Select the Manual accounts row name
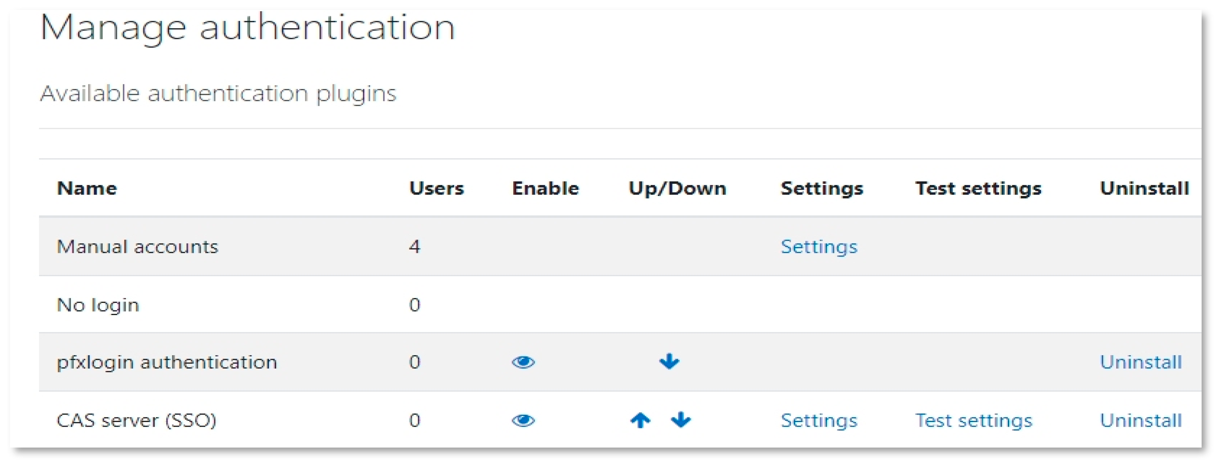1215x460 pixels. (x=137, y=247)
